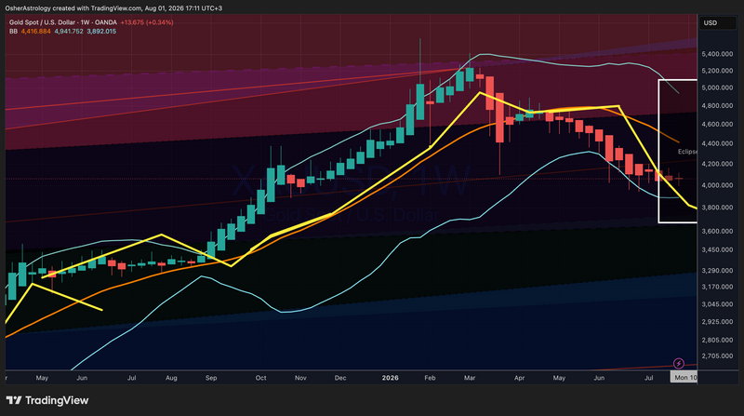Click the orange BB basis value 4,416.884

click(x=35, y=32)
